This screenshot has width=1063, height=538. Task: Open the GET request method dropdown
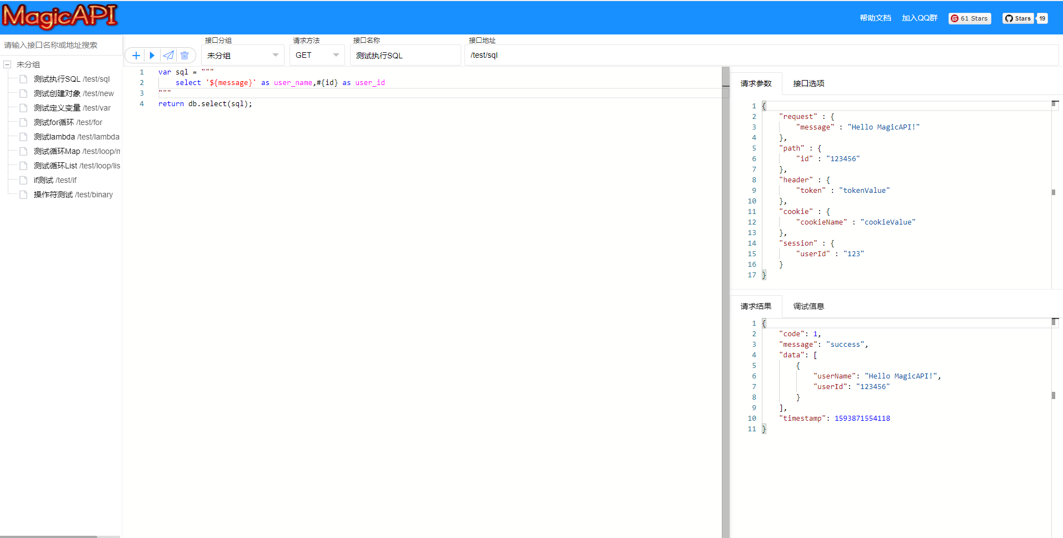pos(317,56)
